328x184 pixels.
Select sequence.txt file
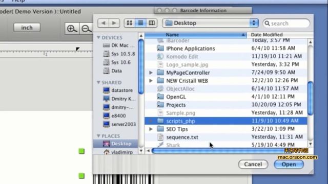(225, 137)
